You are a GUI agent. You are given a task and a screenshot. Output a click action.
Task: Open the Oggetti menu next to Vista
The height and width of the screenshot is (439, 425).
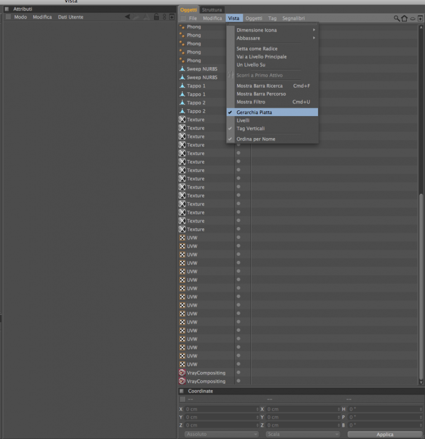pyautogui.click(x=253, y=18)
